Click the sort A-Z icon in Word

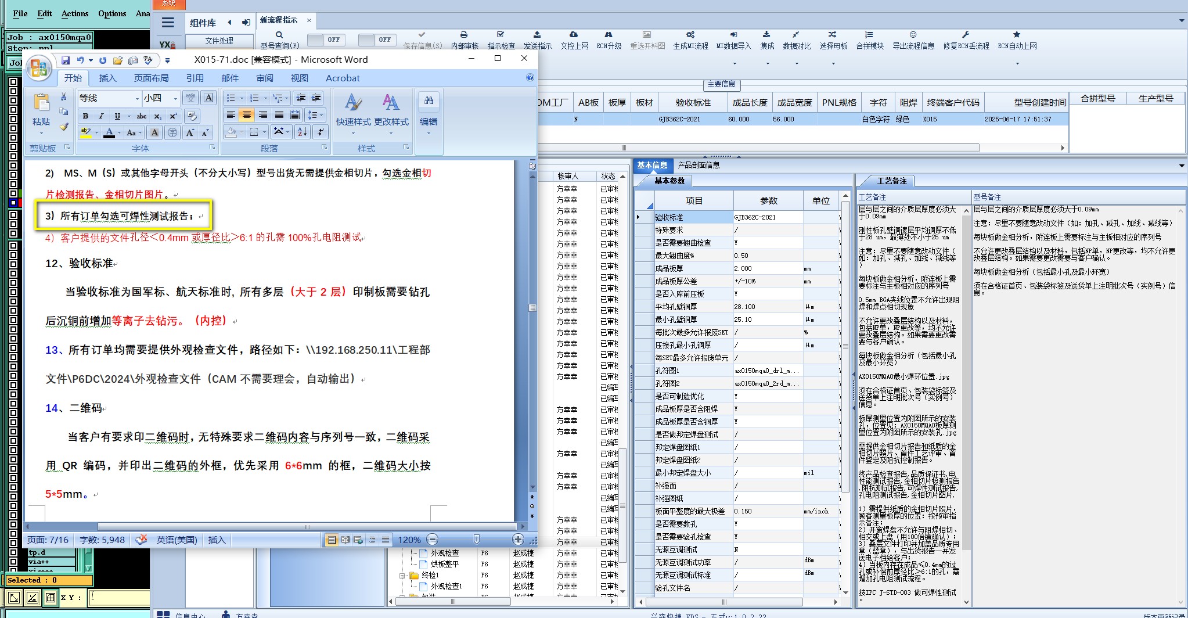click(x=303, y=132)
